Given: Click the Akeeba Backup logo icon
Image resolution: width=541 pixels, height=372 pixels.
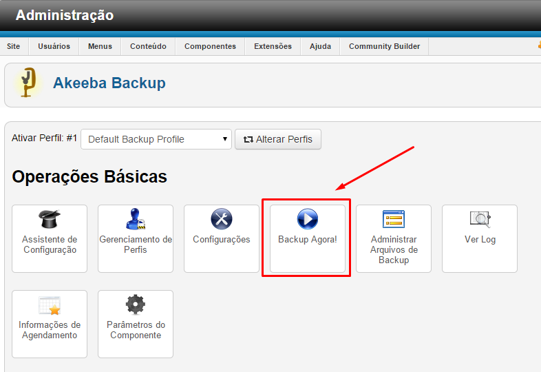Looking at the screenshot, I should tap(28, 83).
